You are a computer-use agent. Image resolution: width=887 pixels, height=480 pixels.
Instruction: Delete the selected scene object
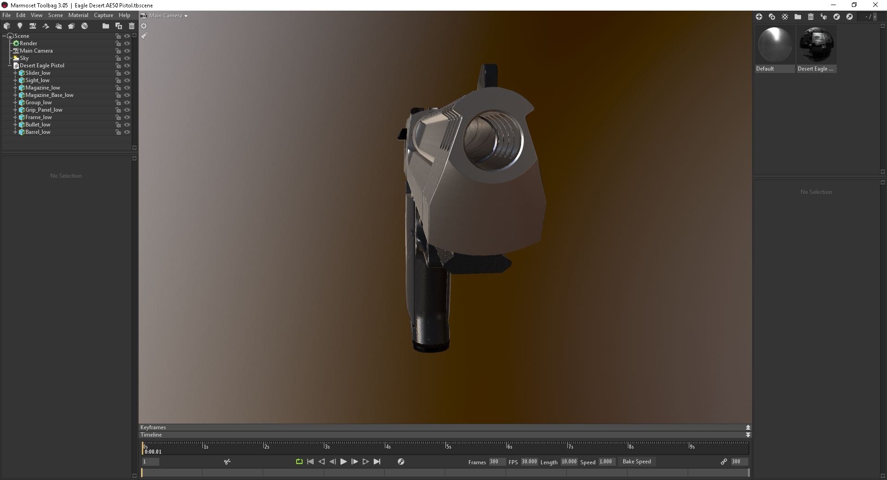(132, 26)
